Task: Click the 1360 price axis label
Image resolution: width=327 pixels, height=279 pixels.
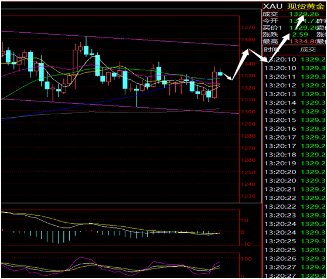Action: pos(248,40)
